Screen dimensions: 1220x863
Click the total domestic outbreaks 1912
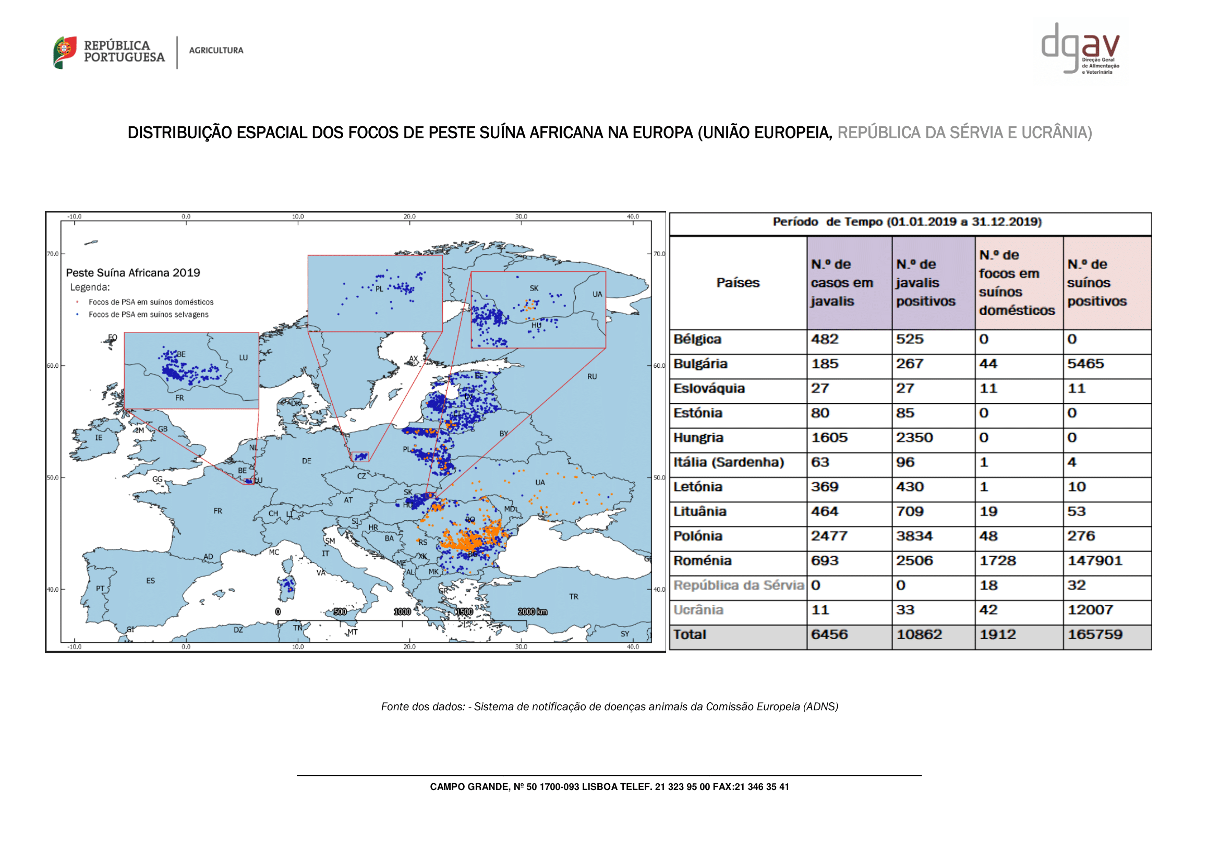point(998,634)
